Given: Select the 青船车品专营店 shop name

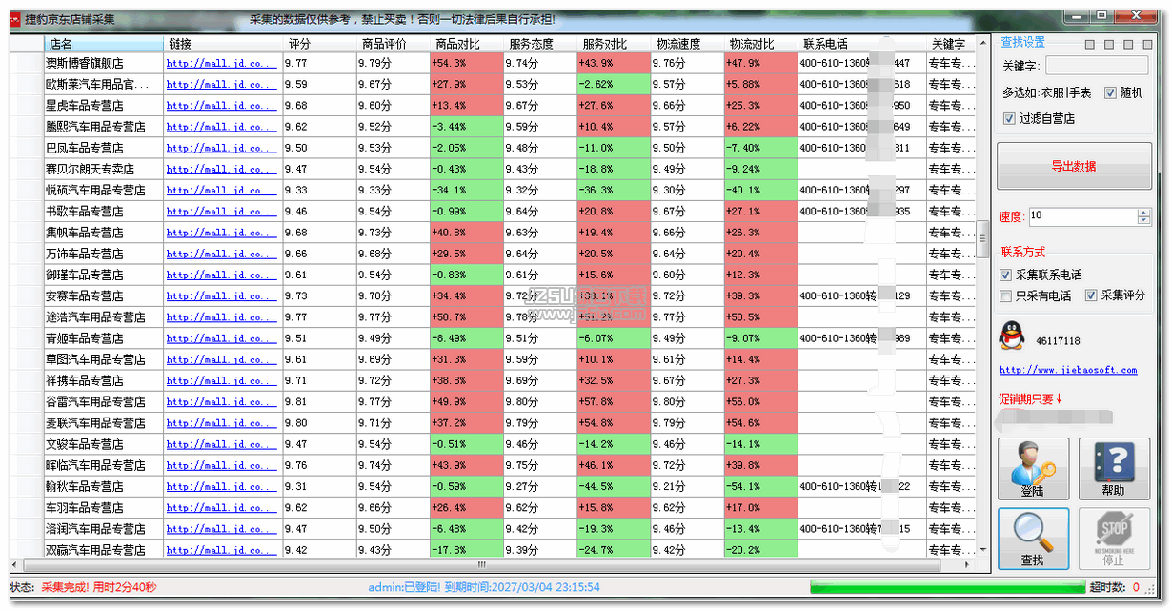Looking at the screenshot, I should (x=84, y=337).
